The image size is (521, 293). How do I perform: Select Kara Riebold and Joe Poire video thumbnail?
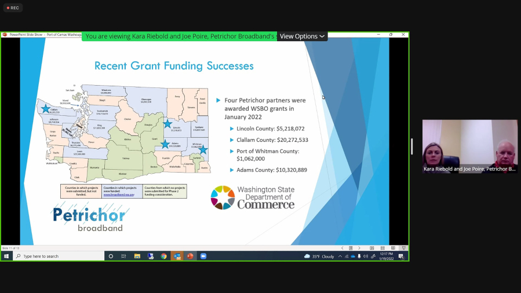[470, 146]
